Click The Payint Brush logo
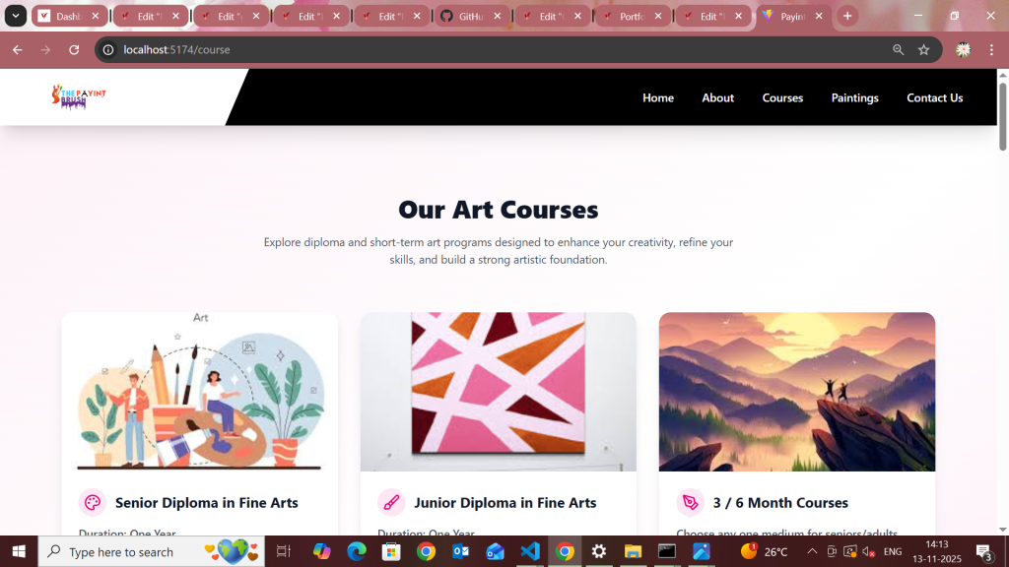Viewport: 1009px width, 567px height. [79, 96]
